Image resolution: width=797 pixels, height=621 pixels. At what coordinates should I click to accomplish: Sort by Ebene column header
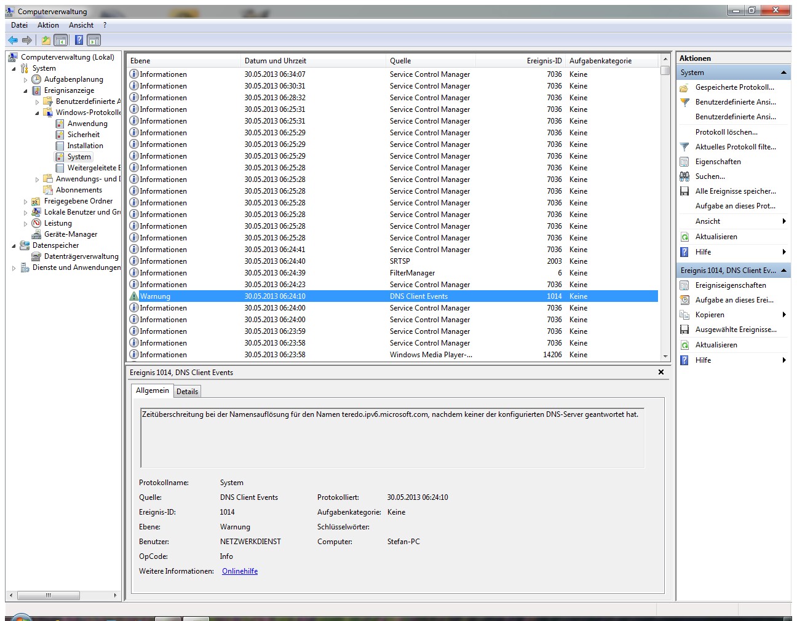(x=184, y=61)
